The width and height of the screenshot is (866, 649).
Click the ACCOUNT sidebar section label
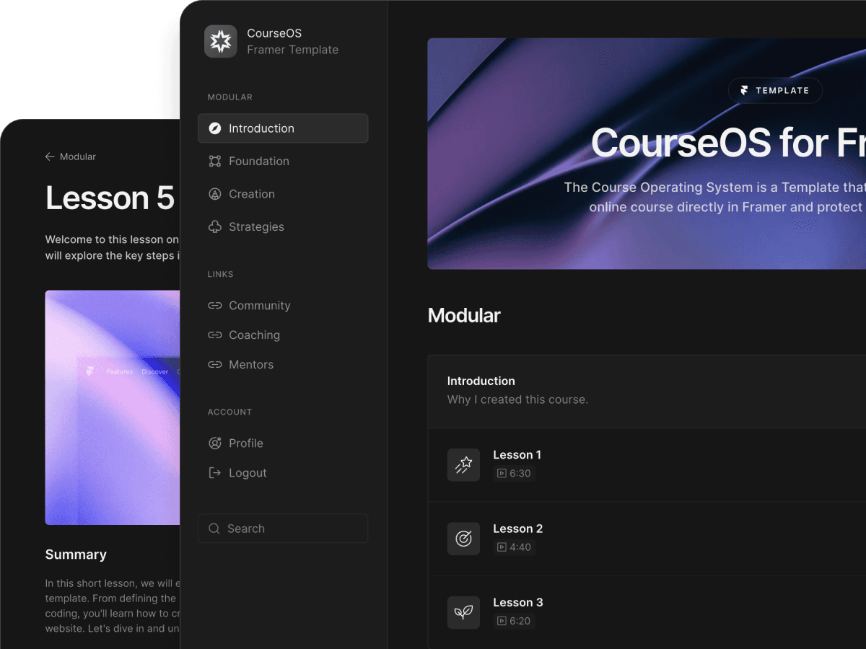point(230,412)
